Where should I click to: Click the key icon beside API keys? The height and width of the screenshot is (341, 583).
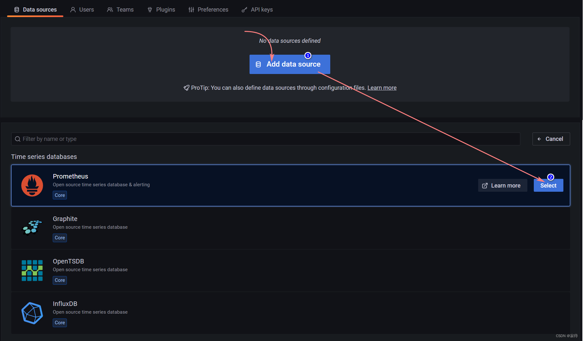coord(244,10)
